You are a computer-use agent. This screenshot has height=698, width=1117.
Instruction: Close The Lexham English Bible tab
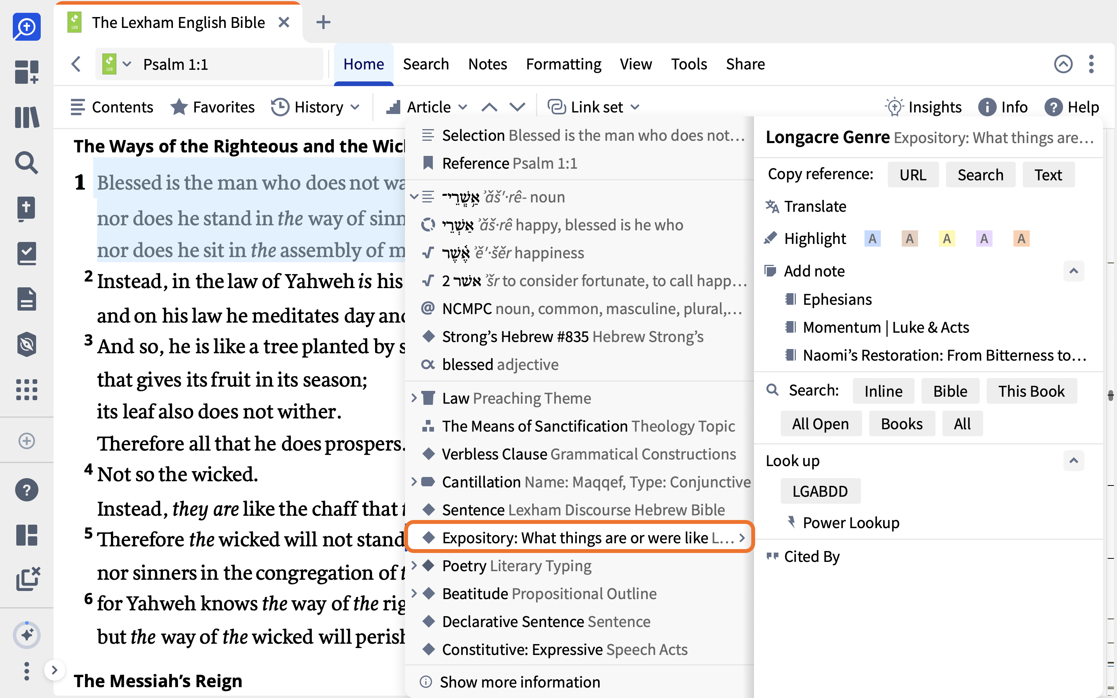tap(284, 22)
